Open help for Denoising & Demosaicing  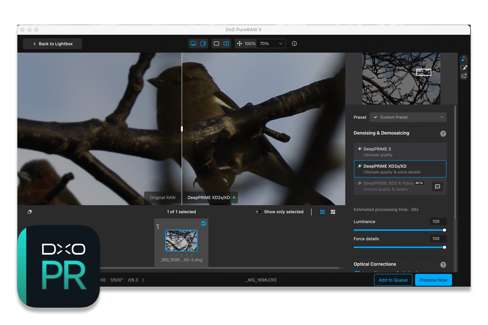[x=443, y=134]
